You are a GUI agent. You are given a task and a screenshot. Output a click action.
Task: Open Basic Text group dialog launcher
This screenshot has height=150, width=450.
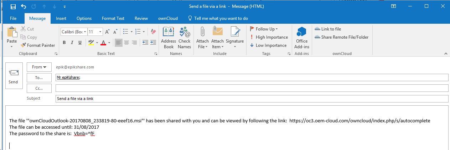(156, 54)
